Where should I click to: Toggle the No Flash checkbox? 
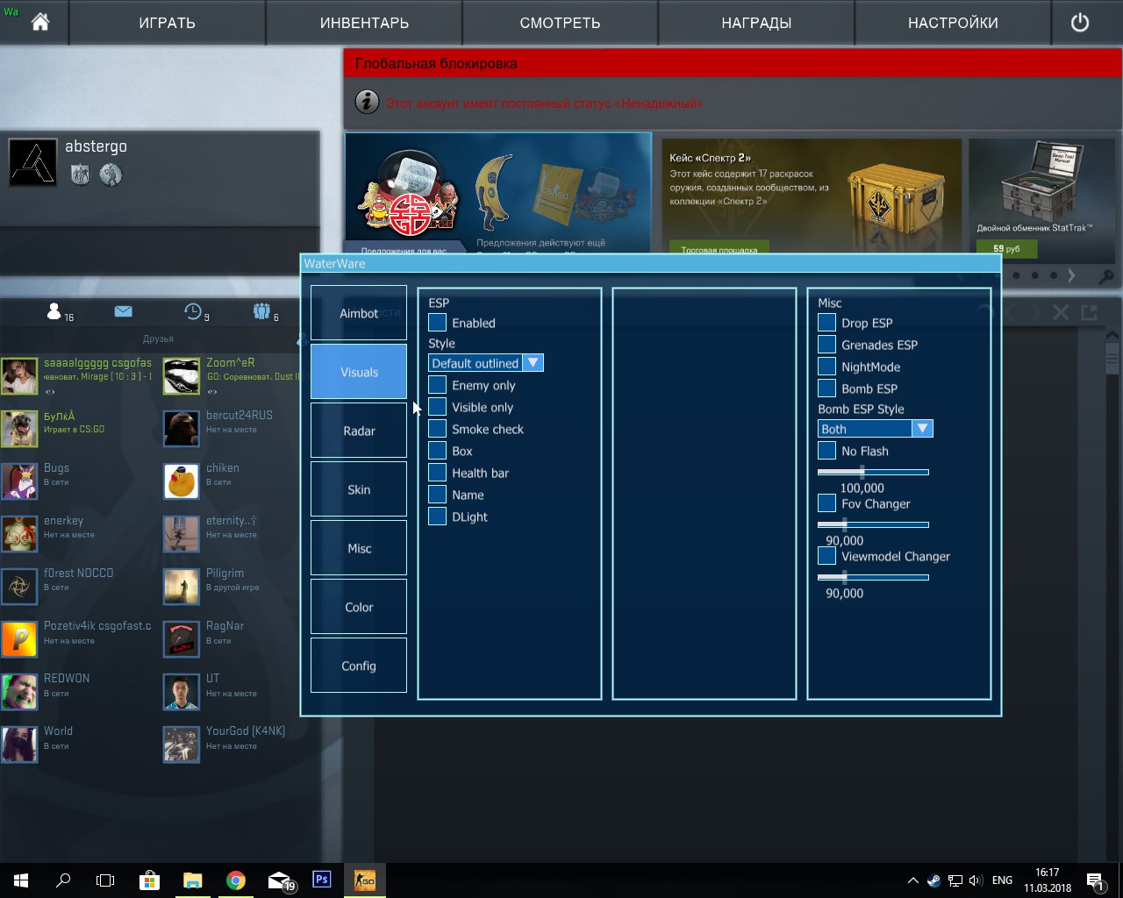click(x=826, y=451)
